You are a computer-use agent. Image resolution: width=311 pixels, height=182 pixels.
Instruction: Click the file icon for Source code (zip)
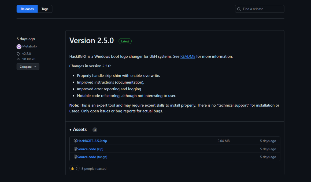[x=75, y=149]
